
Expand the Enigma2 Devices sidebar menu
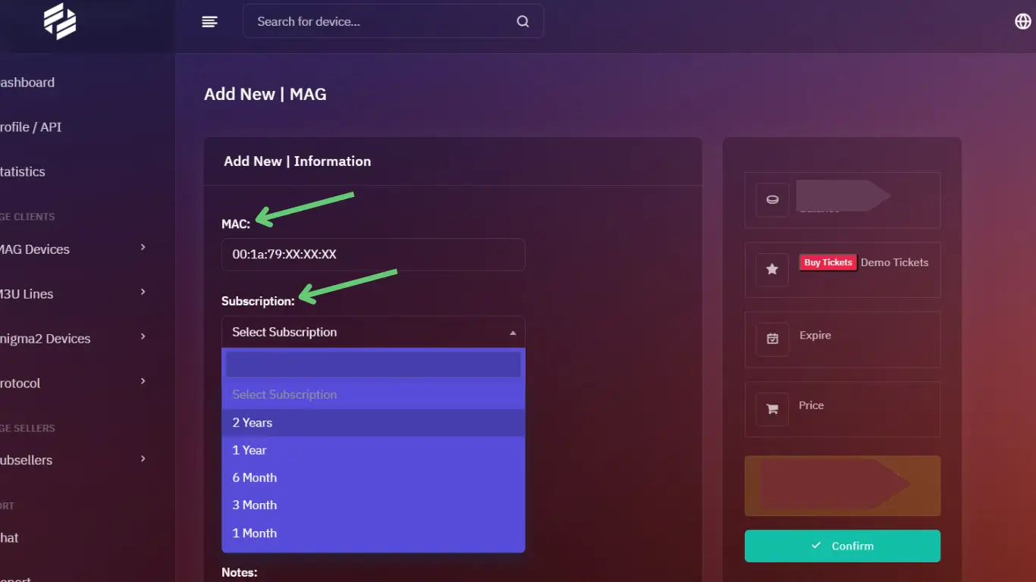(x=72, y=339)
